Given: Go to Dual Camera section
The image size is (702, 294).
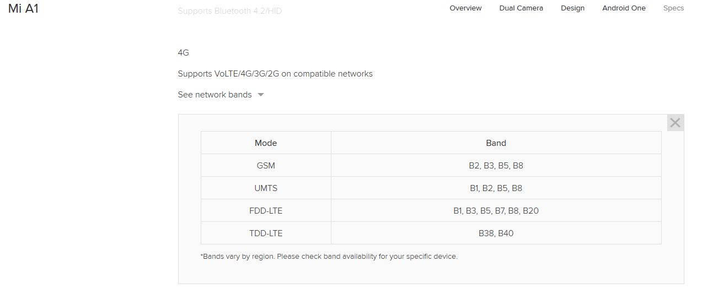Looking at the screenshot, I should 521,8.
